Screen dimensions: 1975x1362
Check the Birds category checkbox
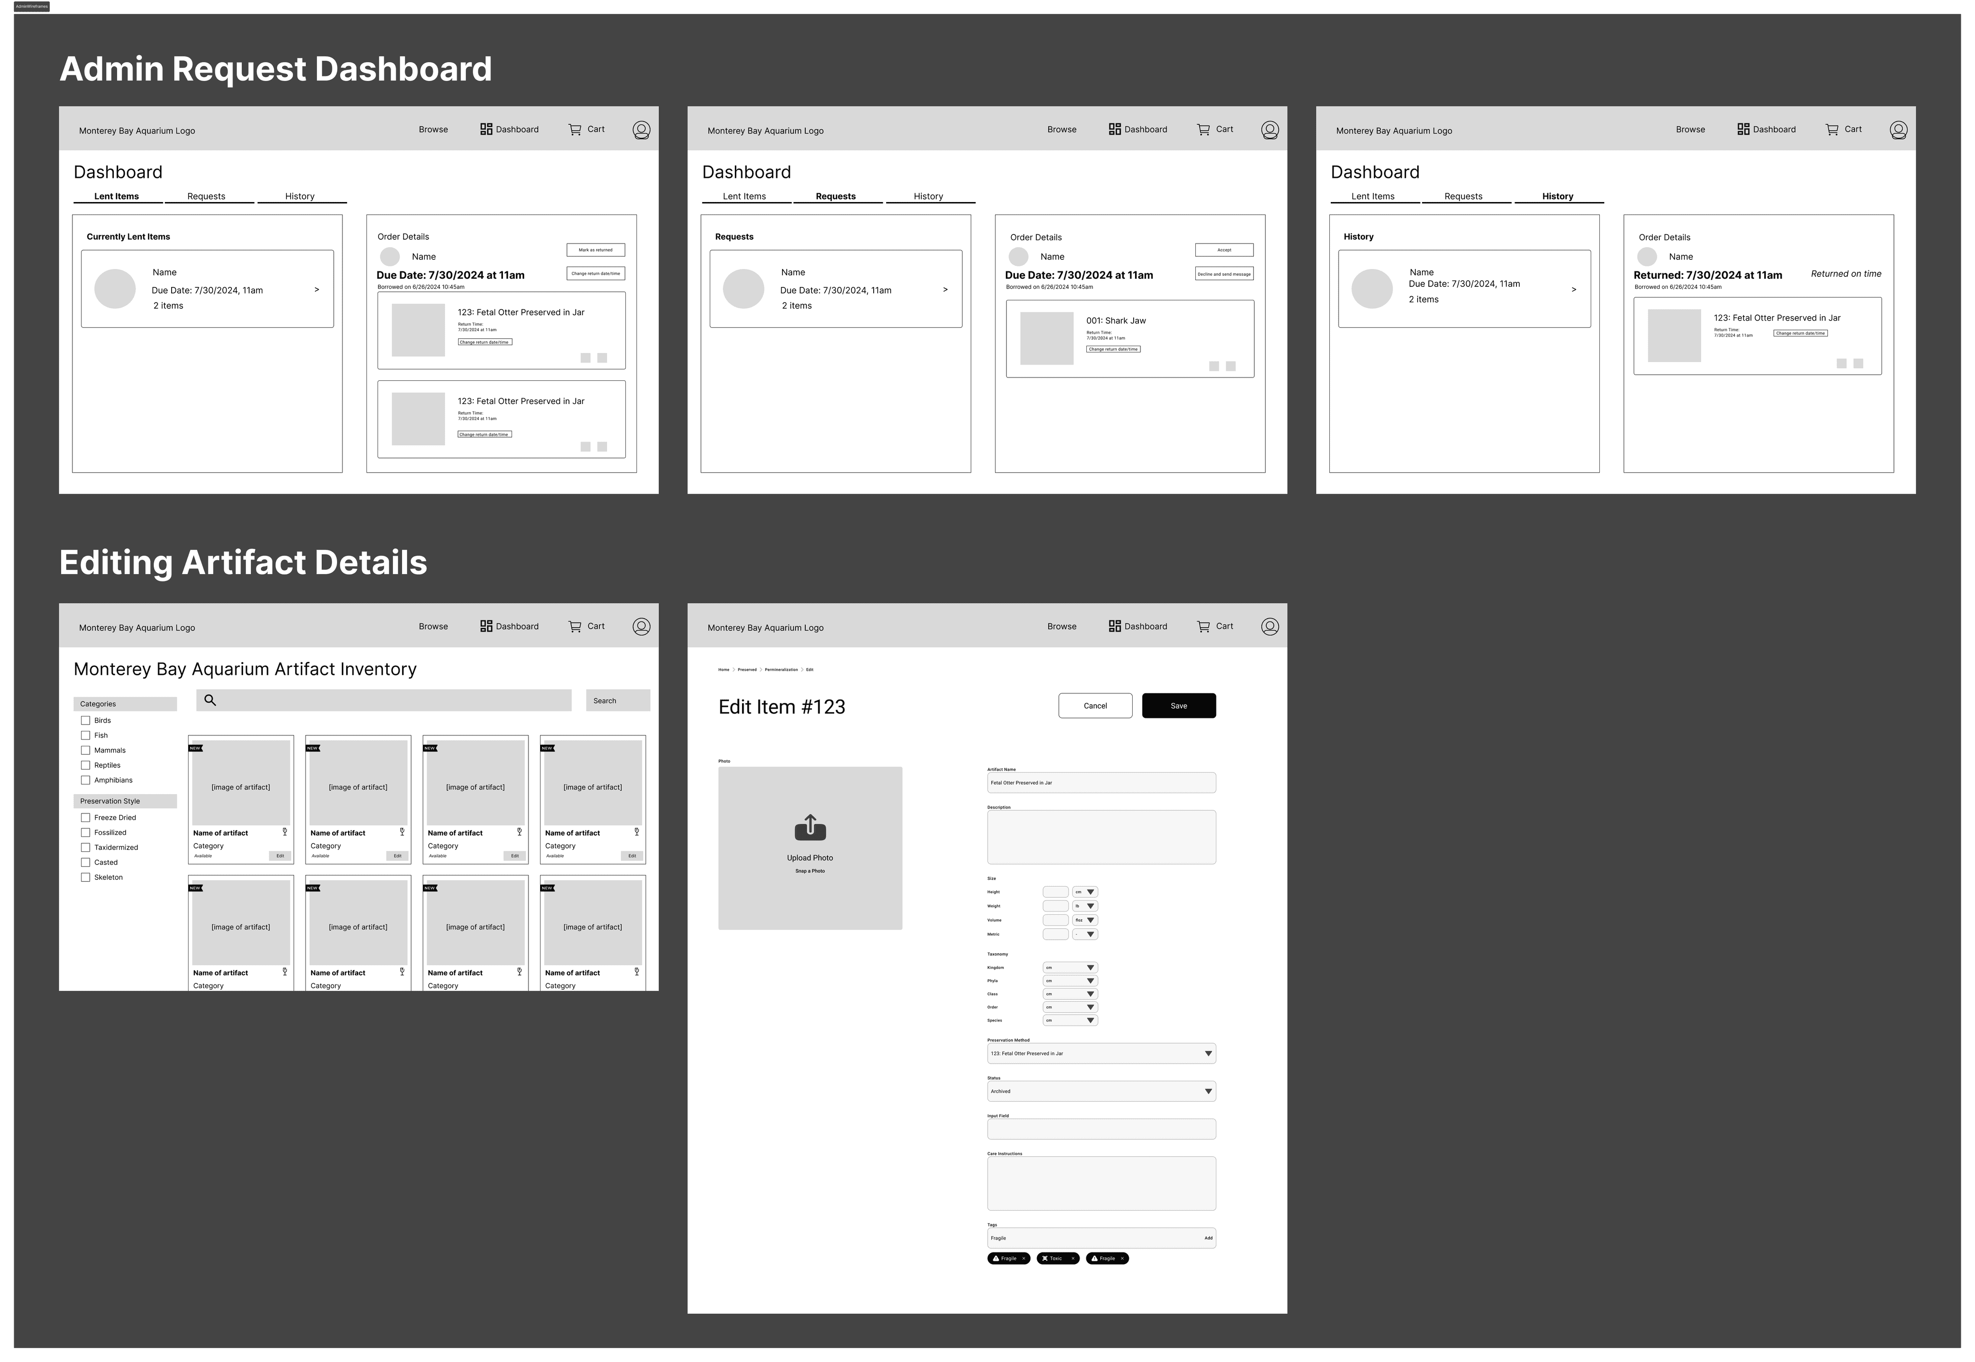[x=85, y=720]
